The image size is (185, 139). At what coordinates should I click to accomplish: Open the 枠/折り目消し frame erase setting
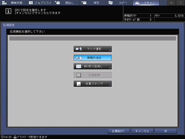93,66
